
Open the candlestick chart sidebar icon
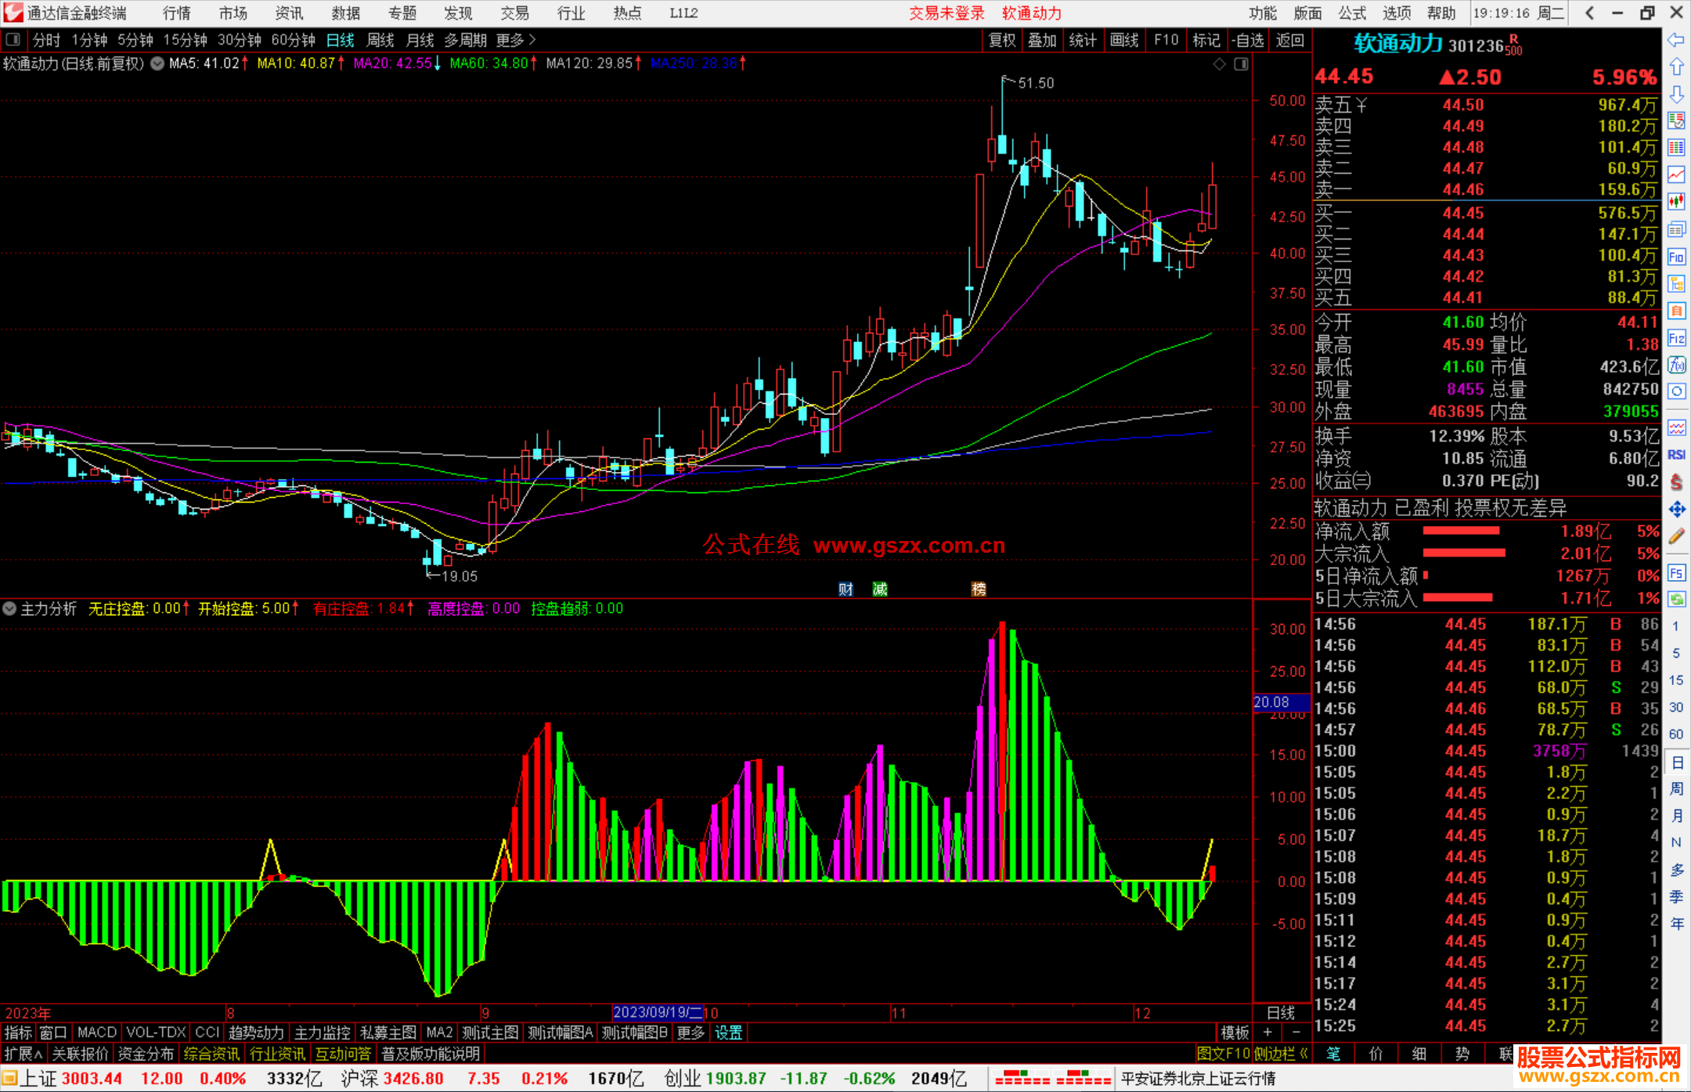coord(1676,202)
